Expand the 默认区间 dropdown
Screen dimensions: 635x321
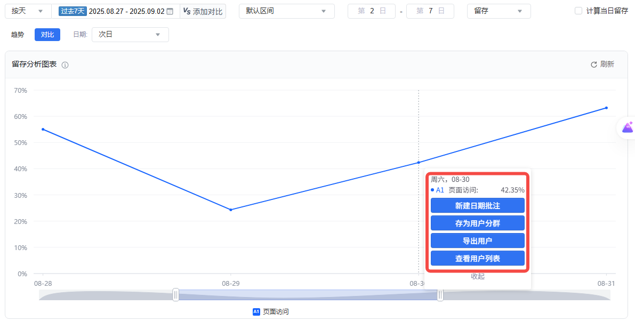click(x=287, y=11)
